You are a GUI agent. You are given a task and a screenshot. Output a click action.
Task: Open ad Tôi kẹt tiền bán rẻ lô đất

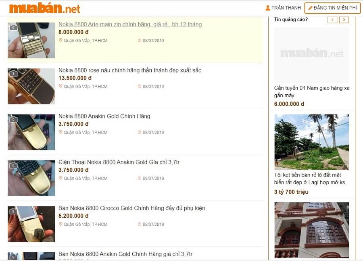pyautogui.click(x=311, y=179)
